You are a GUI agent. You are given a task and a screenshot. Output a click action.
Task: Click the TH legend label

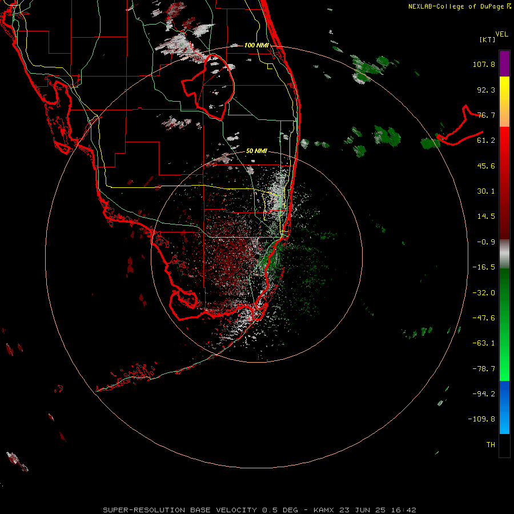(491, 445)
